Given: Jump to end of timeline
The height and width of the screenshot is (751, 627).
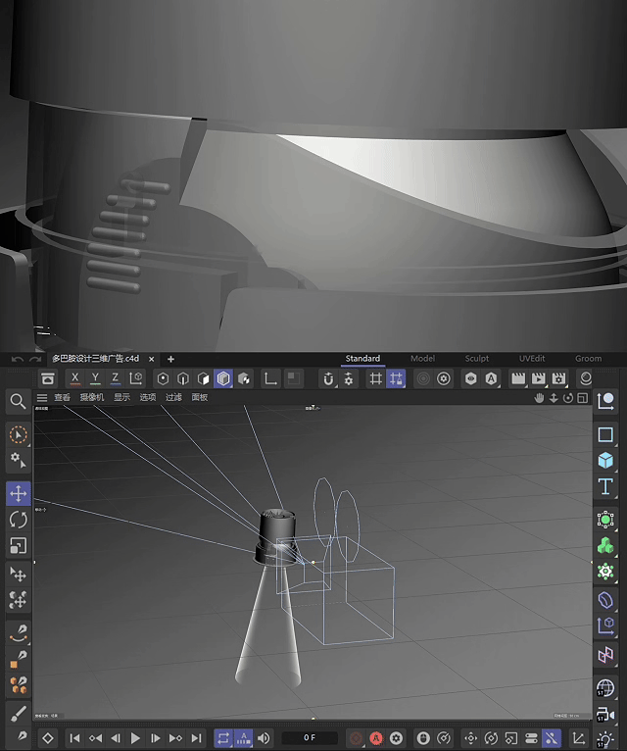Looking at the screenshot, I should (196, 738).
